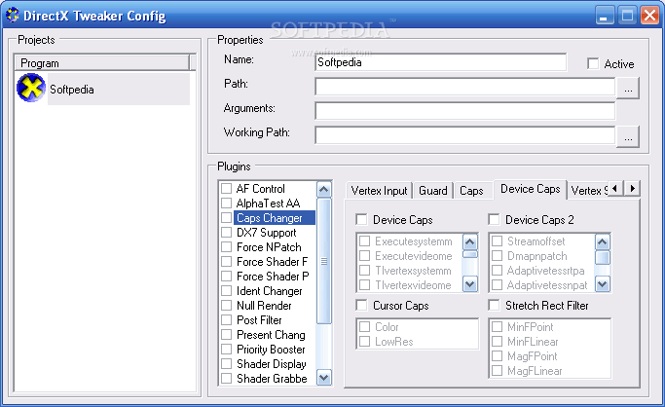Browse for Working Path with ellipsis button
This screenshot has height=407, width=665.
tap(628, 137)
